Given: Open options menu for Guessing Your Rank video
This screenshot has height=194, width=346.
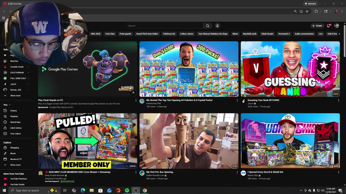Looking at the screenshot, I should (x=339, y=100).
